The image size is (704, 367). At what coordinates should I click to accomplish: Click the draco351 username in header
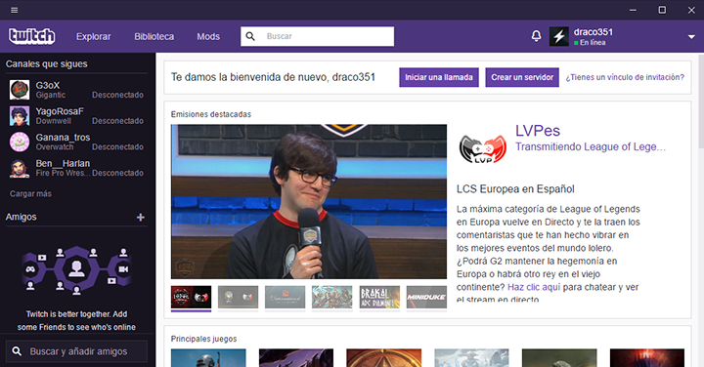pyautogui.click(x=594, y=32)
